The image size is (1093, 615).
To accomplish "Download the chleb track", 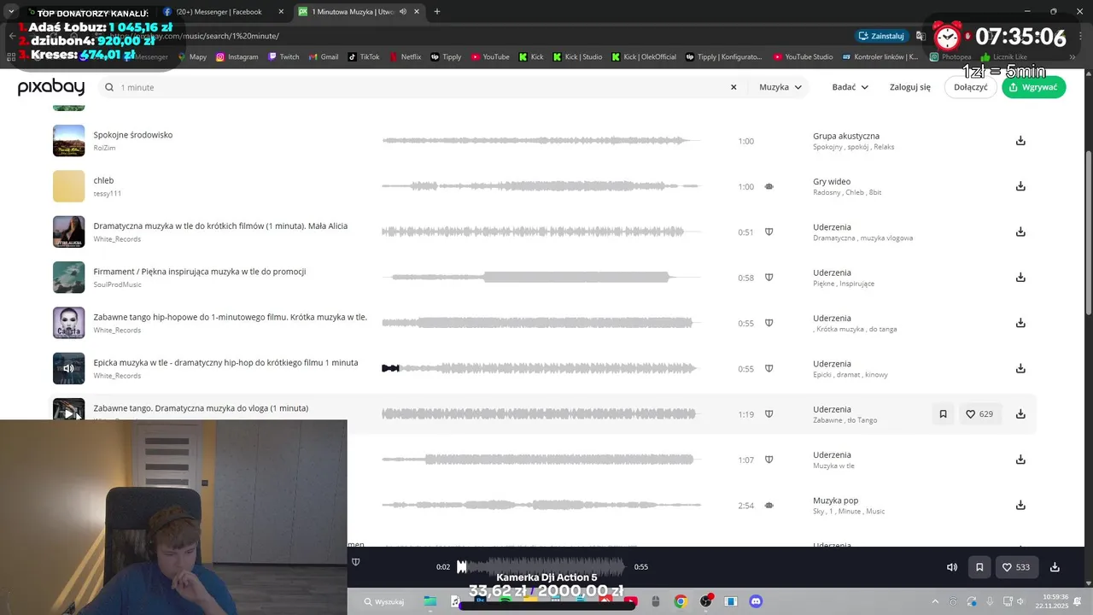I will (x=1020, y=186).
